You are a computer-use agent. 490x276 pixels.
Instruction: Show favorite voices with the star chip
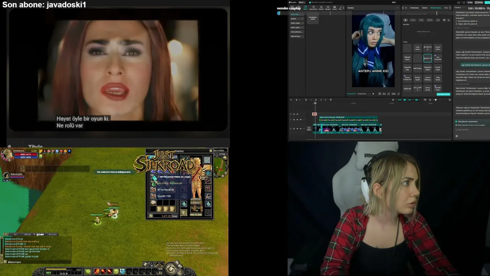coord(406,20)
